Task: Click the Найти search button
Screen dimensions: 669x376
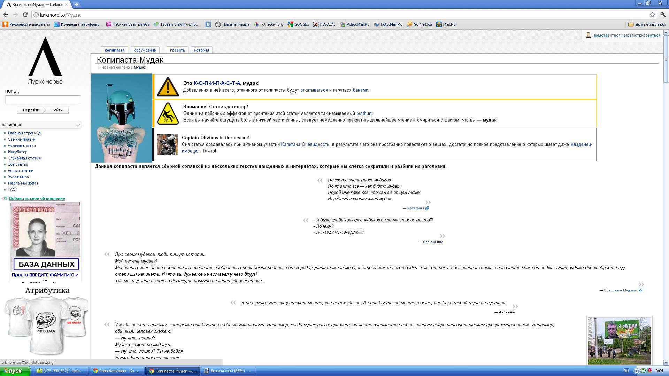Action: [57, 110]
